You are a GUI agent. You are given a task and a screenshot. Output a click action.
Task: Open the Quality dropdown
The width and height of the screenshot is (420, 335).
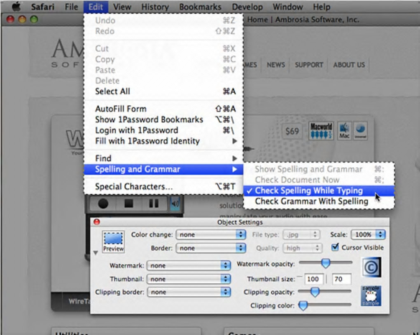click(x=303, y=248)
